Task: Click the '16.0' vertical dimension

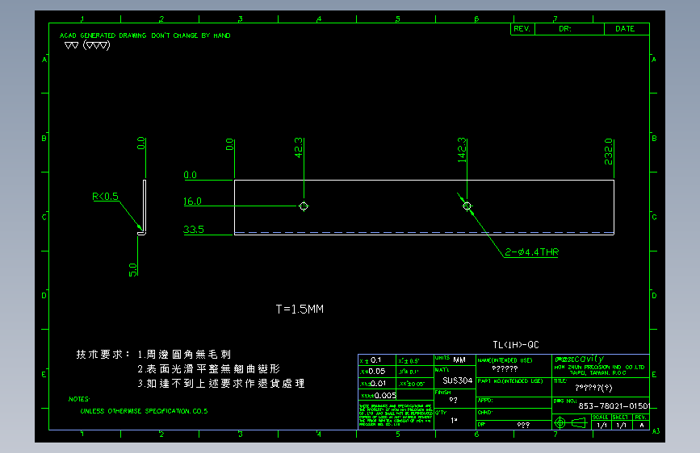Action: click(192, 201)
